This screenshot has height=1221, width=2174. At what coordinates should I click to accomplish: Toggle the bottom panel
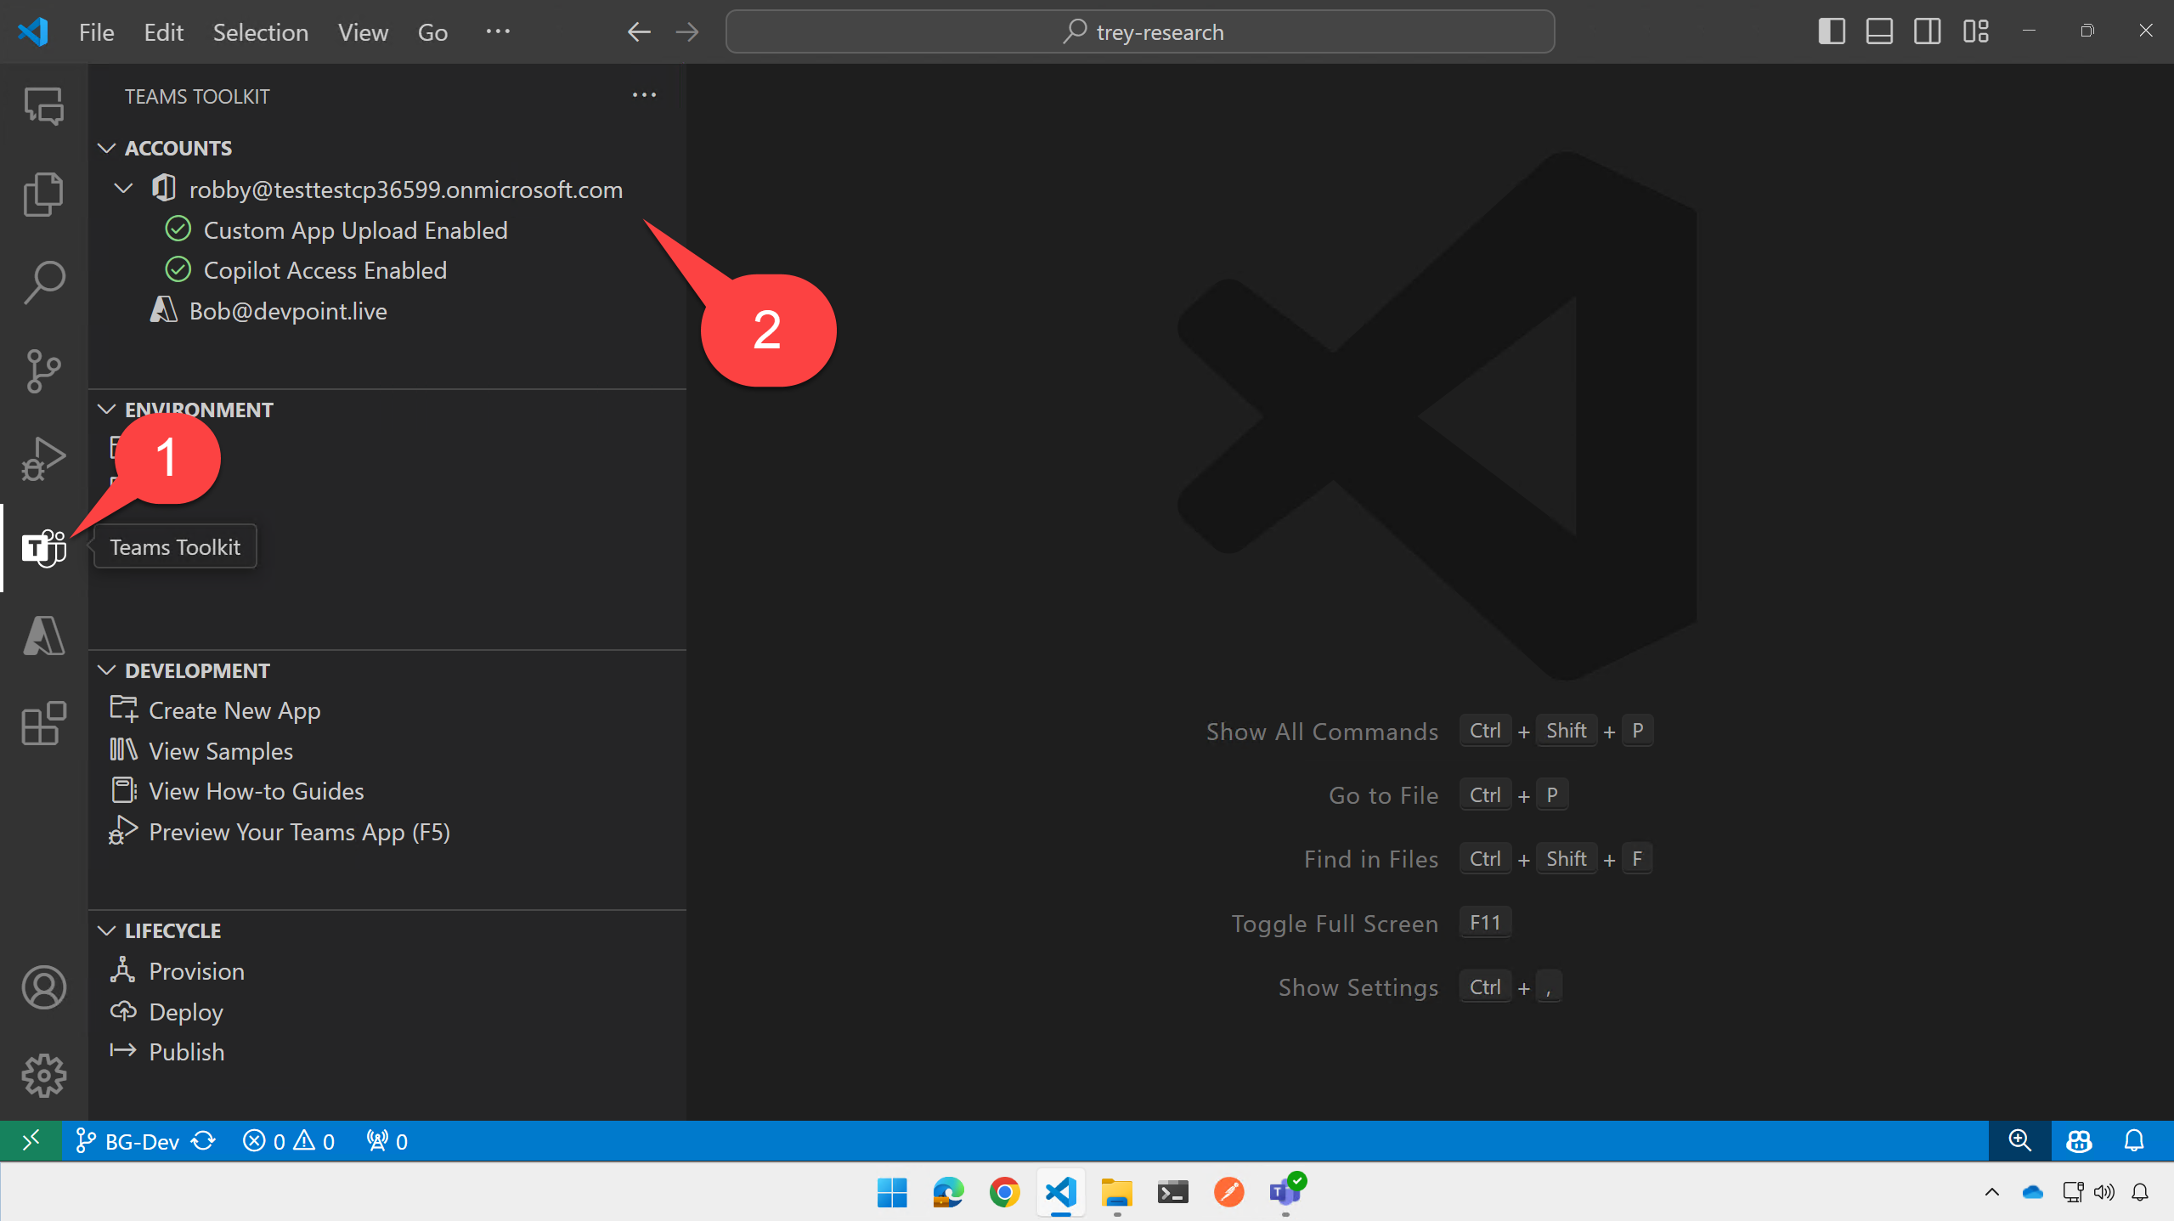(x=1878, y=31)
